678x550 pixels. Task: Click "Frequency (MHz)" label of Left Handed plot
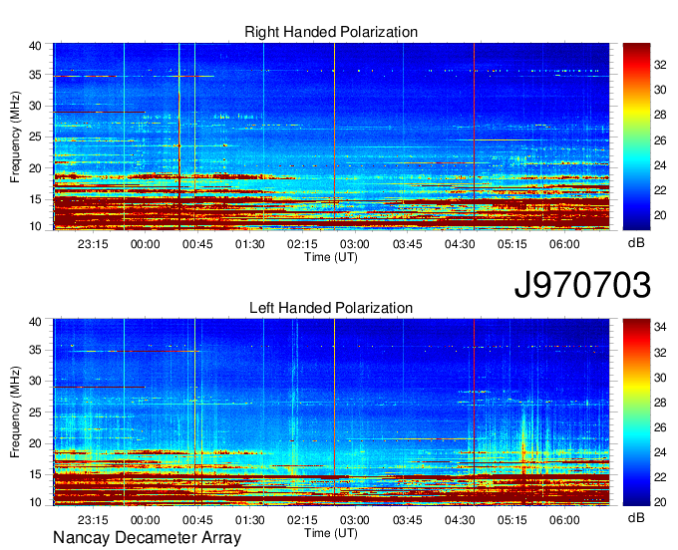coord(15,412)
